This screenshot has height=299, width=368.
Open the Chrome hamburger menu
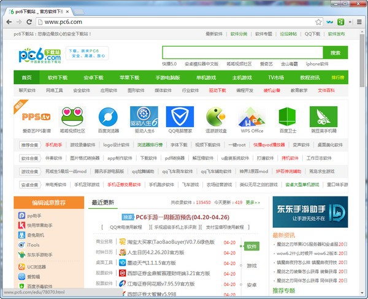356,21
